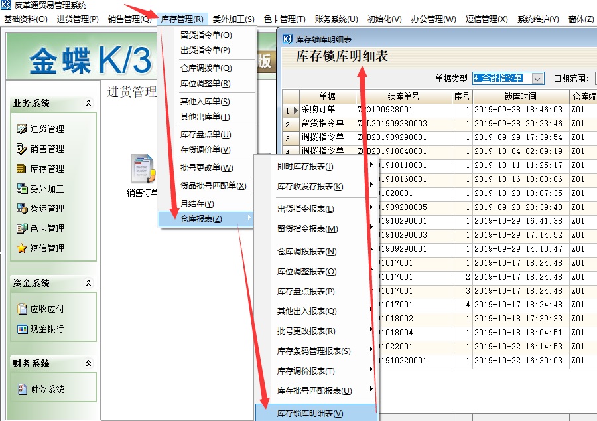Click the 现金银行 icon
This screenshot has height=421, width=597.
22,329
